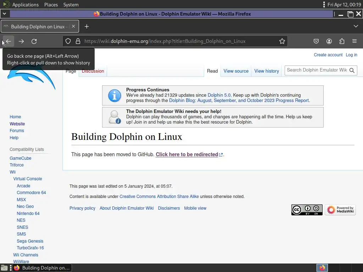The image size is (363, 272).
Task: Click the wiki search magnifier icon
Action: (x=352, y=70)
